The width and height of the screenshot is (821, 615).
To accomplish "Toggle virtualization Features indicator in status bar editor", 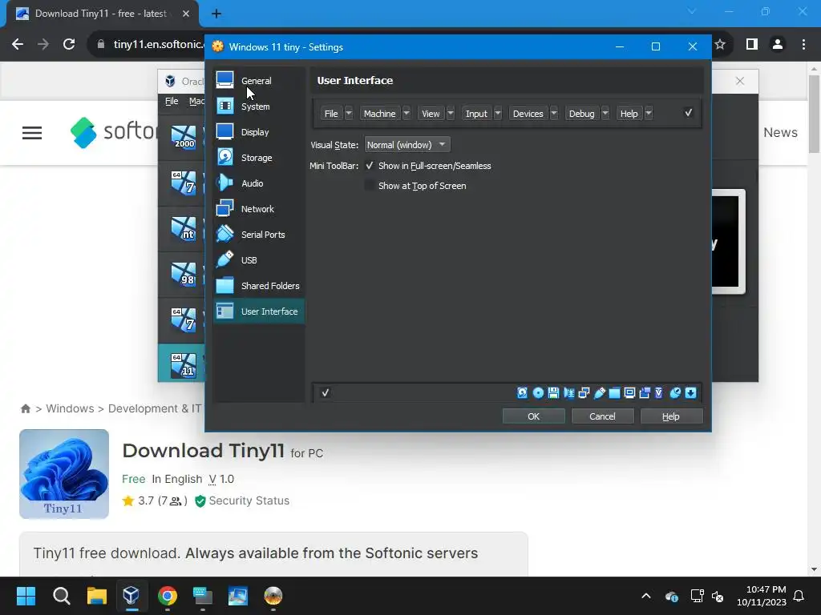I will pos(659,392).
